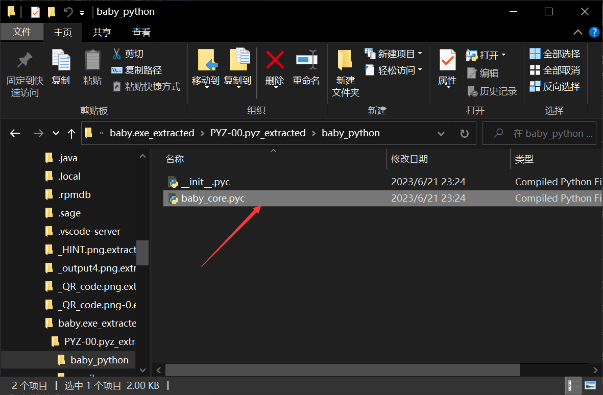The image size is (603, 395).
Task: Collapse the ribbon with the chevron
Action: (577, 32)
